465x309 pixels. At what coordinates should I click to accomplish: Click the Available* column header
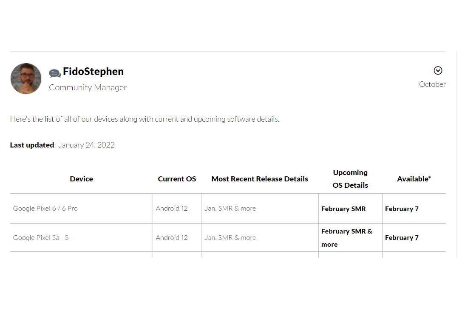click(414, 179)
